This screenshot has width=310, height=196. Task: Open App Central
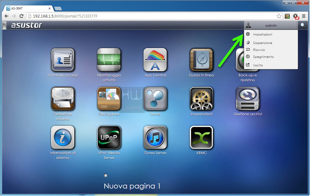click(155, 60)
